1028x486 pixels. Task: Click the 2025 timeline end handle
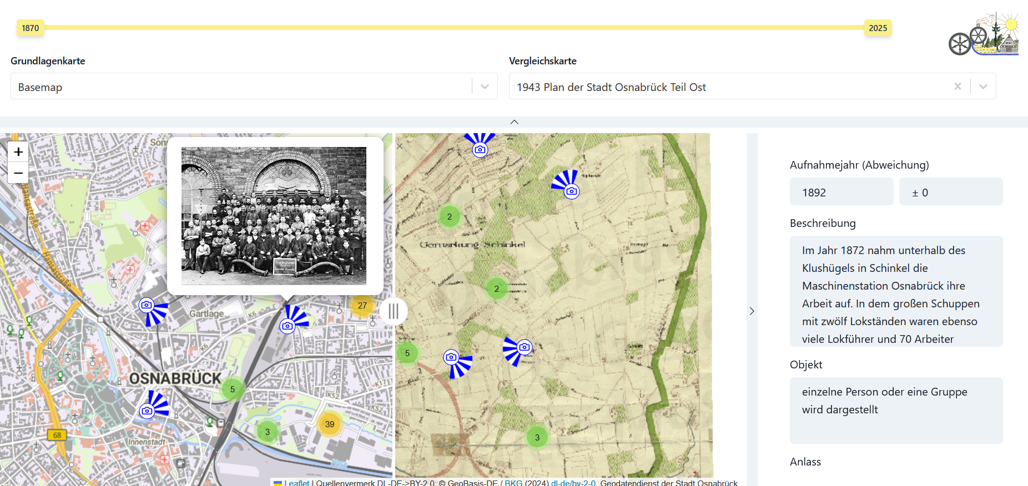point(878,28)
